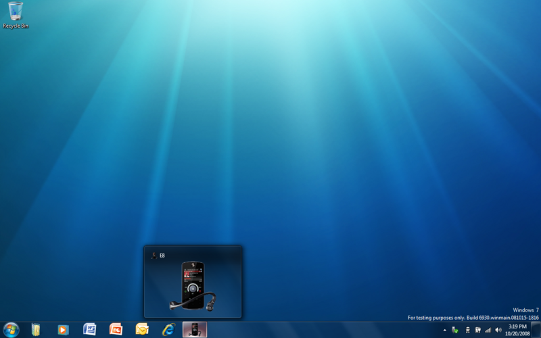Open network connection tray icon

pos(467,330)
